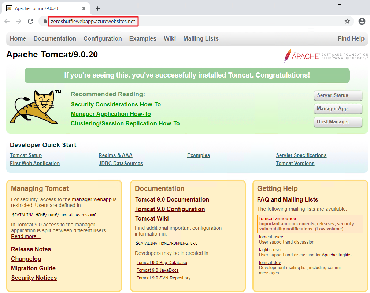Open Tomcat 9.0 Configuration link
Screen dimensions: 370x293
(x=170, y=209)
